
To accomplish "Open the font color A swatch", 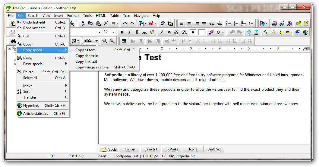I will tap(193, 32).
